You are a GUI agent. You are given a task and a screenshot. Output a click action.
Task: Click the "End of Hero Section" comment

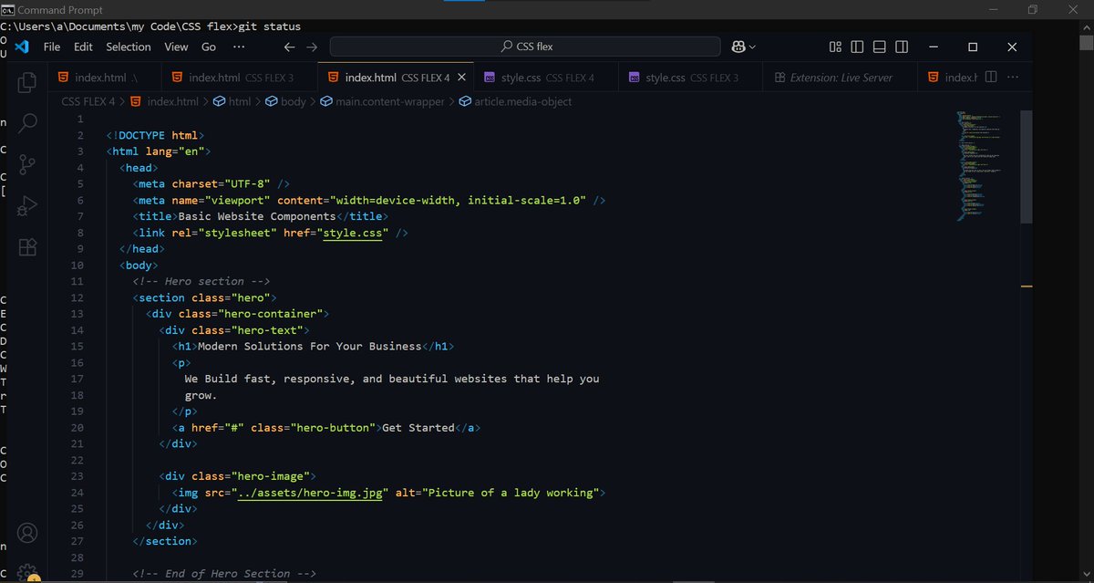click(x=223, y=574)
